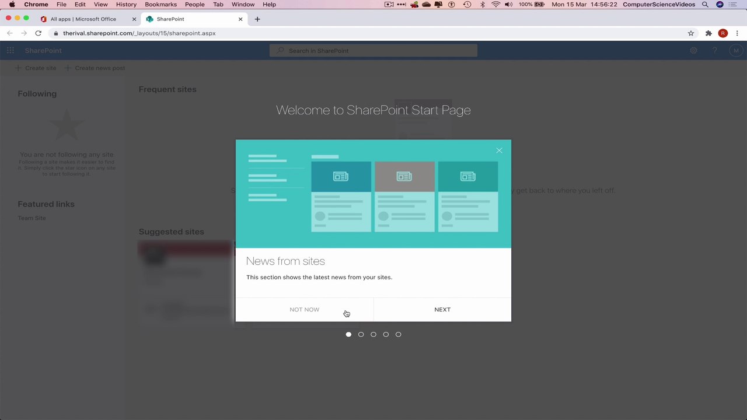This screenshot has width=747, height=420.
Task: Open the app launcher waffle icon
Action: tap(11, 51)
